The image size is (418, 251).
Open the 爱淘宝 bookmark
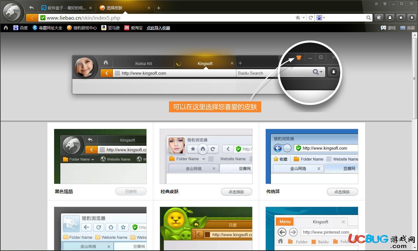click(x=134, y=28)
